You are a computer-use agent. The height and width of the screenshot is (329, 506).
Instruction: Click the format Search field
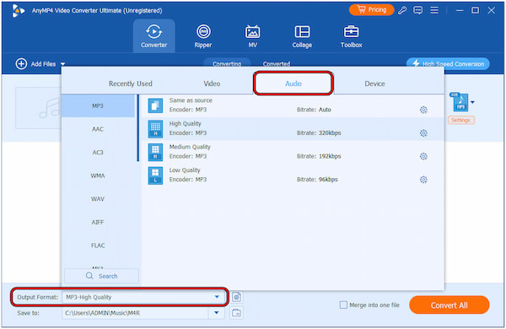(x=102, y=276)
